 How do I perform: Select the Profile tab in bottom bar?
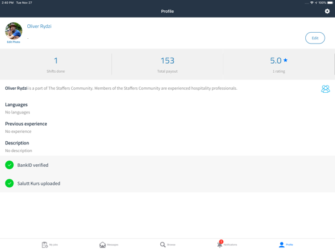pos(286,244)
